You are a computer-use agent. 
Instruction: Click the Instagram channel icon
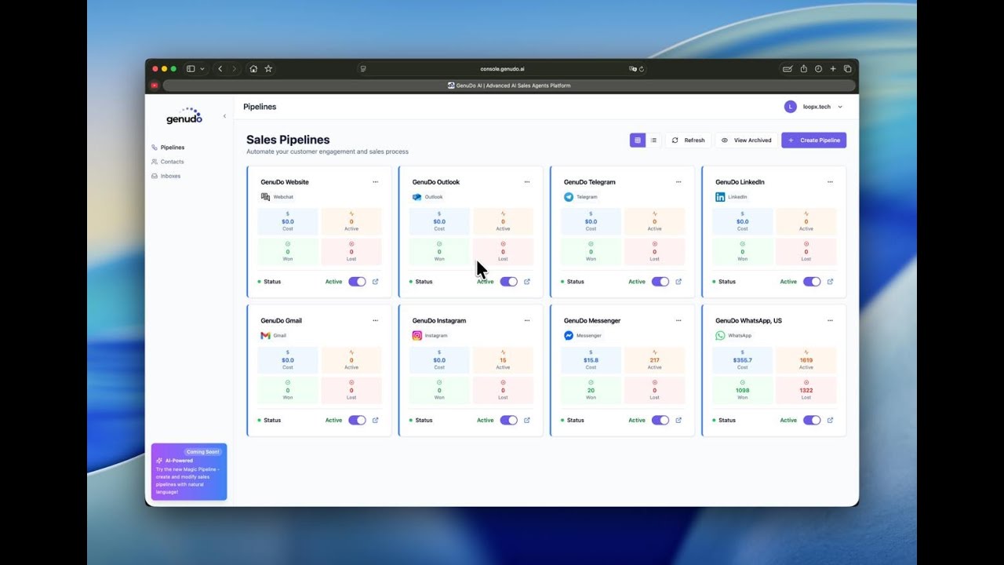417,335
